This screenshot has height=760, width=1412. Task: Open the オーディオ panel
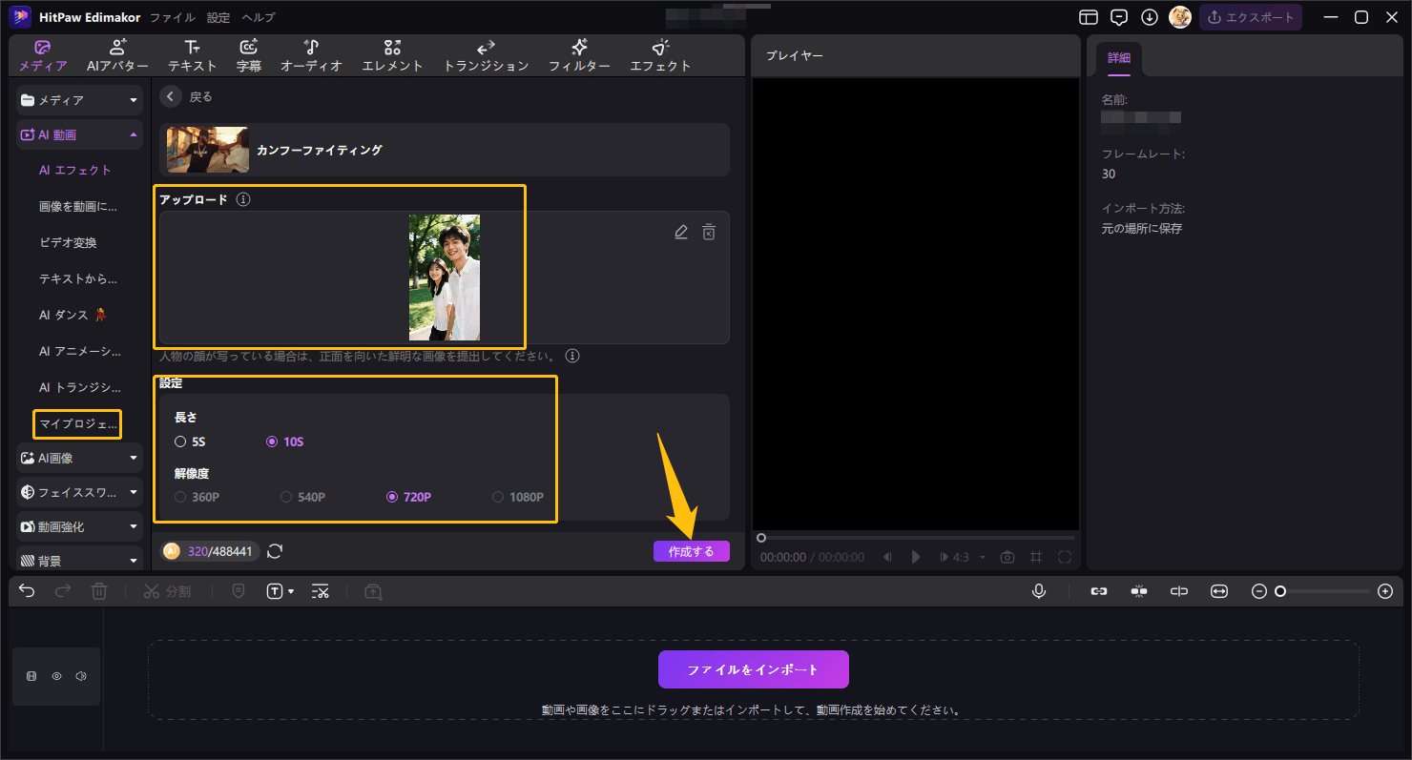tap(310, 54)
